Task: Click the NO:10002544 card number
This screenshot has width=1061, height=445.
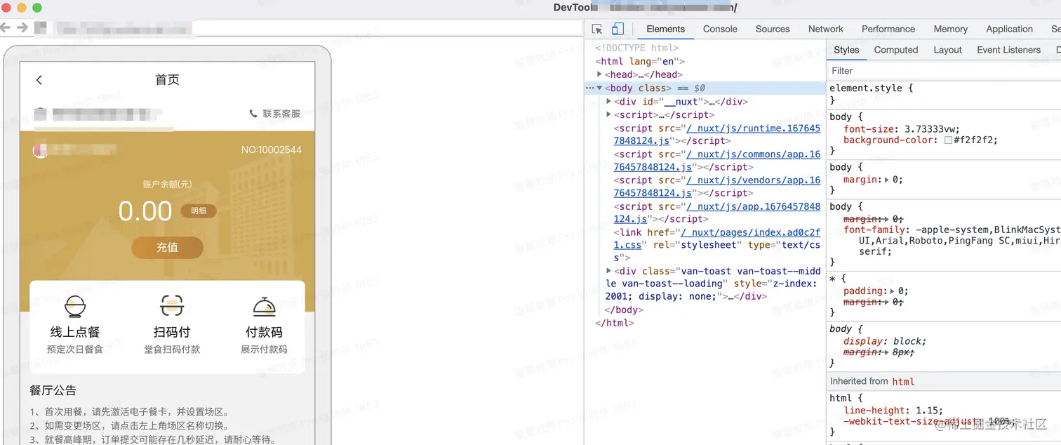Action: 272,150
